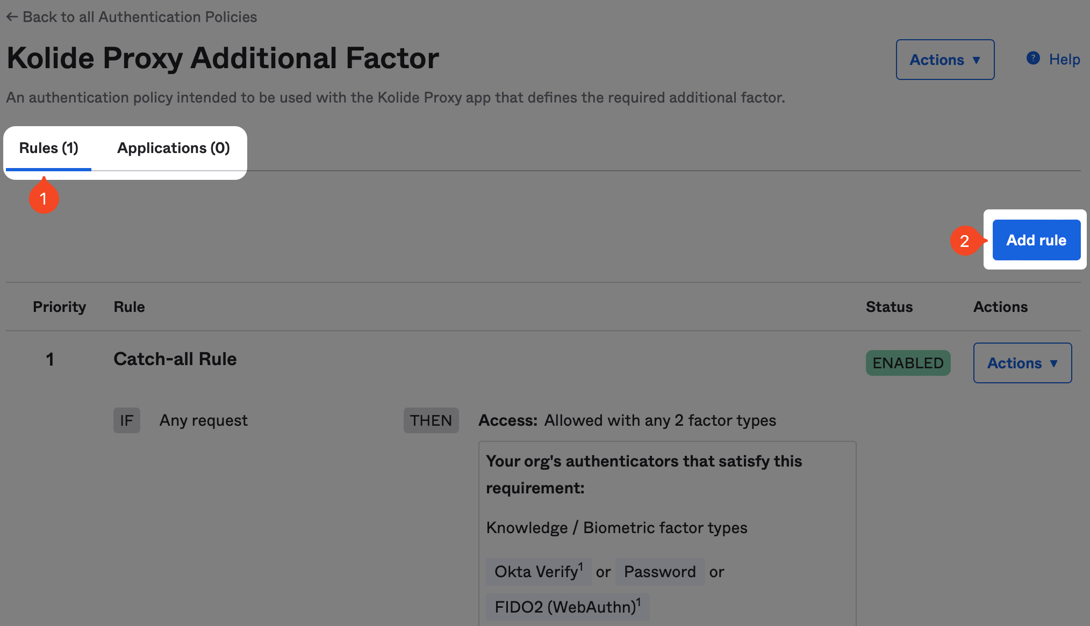This screenshot has height=626, width=1090.
Task: Click the red step 1 marker
Action: tap(44, 198)
